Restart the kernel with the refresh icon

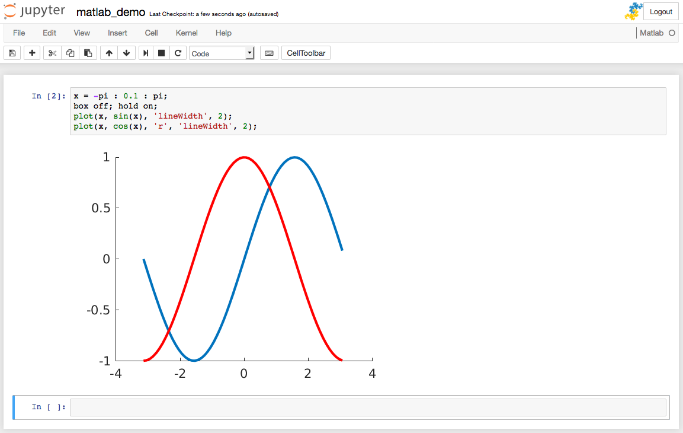178,53
